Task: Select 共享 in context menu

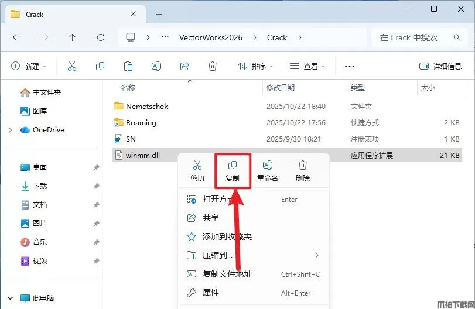Action: (254, 218)
